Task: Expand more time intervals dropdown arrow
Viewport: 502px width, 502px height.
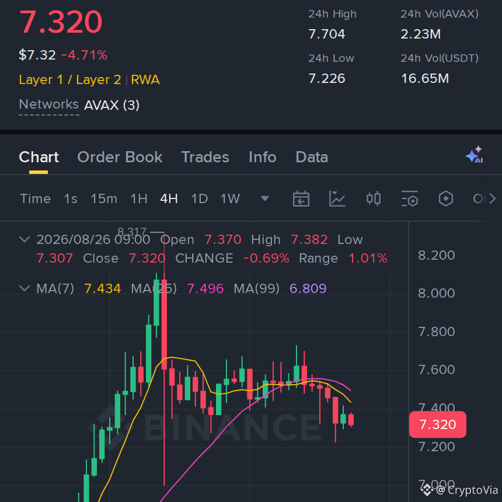Action: (x=265, y=199)
